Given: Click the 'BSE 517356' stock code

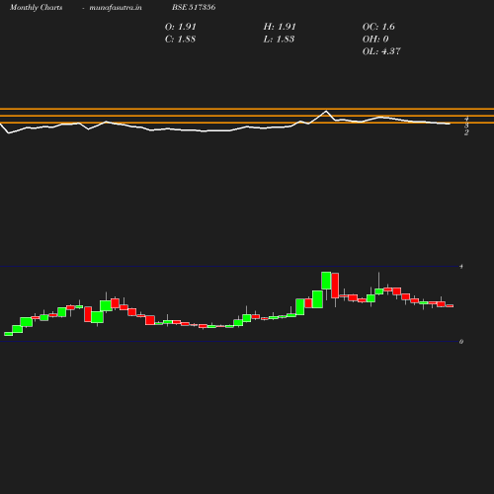Looking at the screenshot, I should coord(194,7).
